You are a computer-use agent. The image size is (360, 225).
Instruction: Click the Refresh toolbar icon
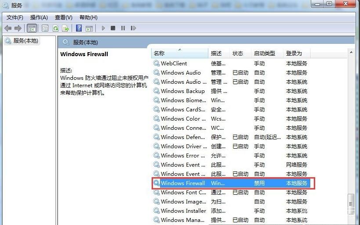(x=55, y=28)
